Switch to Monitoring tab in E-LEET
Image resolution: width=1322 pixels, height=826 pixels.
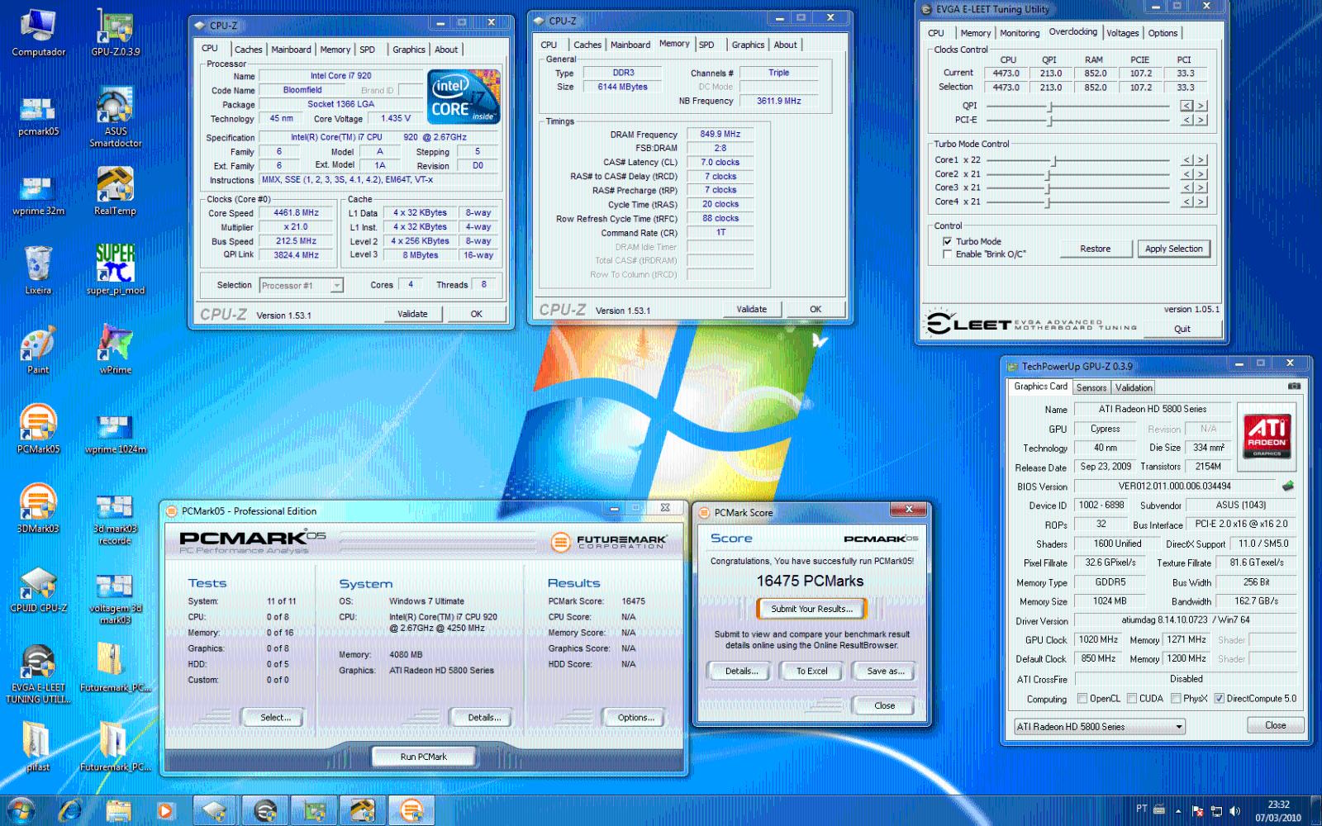pos(1020,33)
